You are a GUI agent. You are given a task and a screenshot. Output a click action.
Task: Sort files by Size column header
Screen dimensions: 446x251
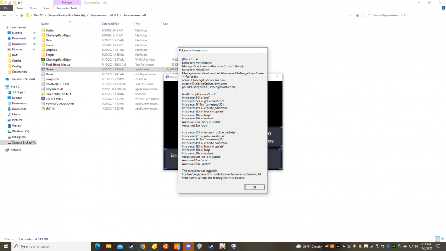[x=165, y=24]
